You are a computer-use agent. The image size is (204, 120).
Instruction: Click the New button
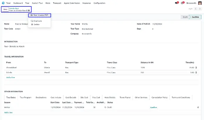[5, 9]
